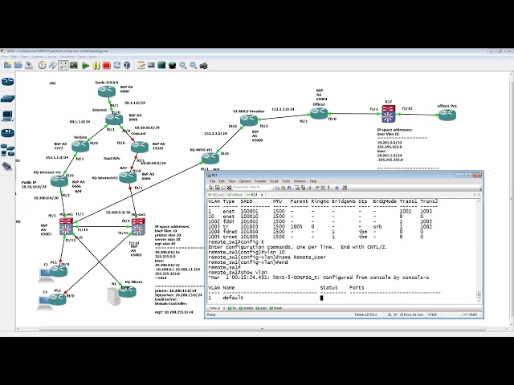Screen dimensions: 514x385
Task: Open the Script menu in terminal window
Action: click(x=274, y=181)
